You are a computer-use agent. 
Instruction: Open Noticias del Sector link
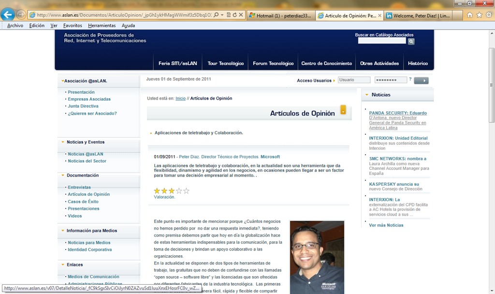tap(87, 161)
